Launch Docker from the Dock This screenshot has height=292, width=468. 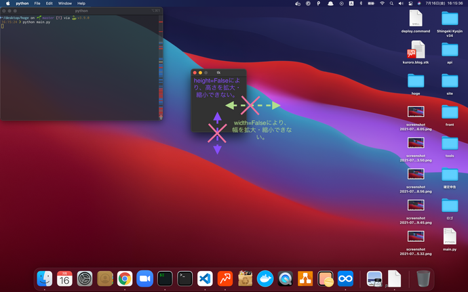click(x=265, y=278)
